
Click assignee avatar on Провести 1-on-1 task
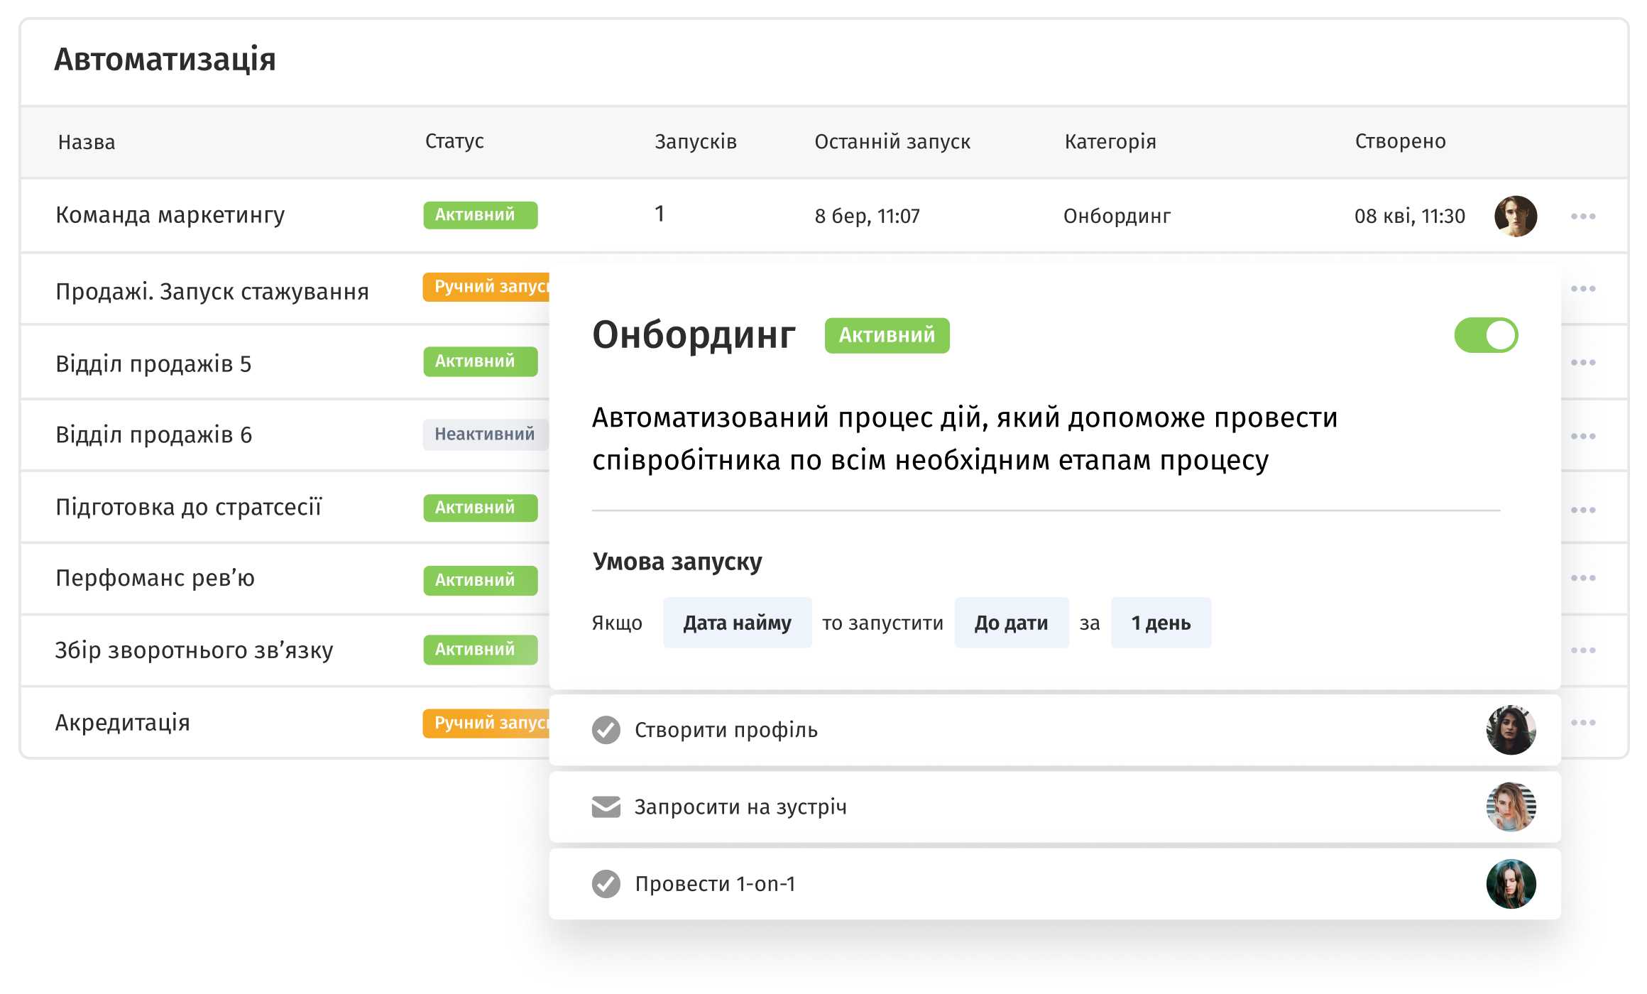click(x=1511, y=884)
